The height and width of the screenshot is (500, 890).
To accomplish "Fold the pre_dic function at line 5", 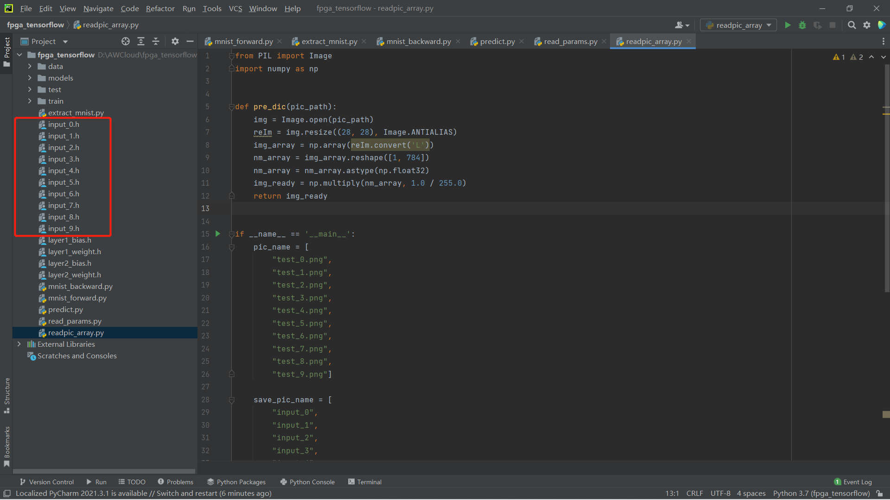I will pos(231,107).
